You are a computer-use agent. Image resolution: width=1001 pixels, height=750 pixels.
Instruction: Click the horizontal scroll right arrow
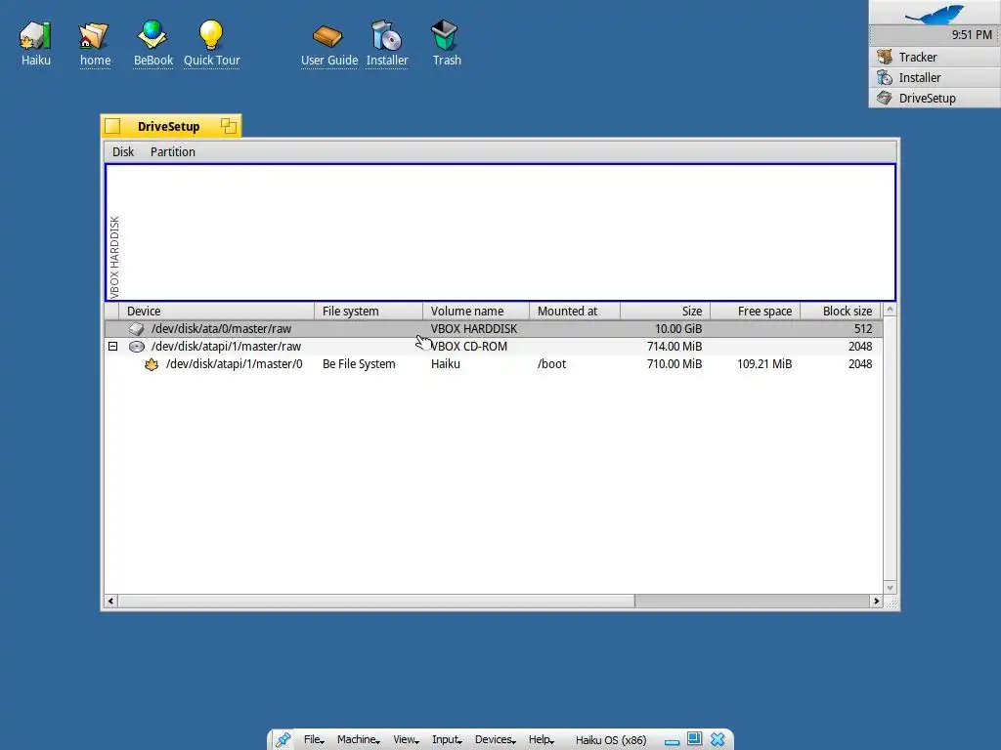[876, 601]
